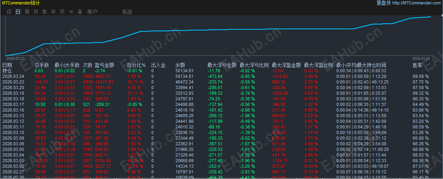Click holding time 0:00:34 | 0:00:43 | 0:00:52

click(361, 71)
